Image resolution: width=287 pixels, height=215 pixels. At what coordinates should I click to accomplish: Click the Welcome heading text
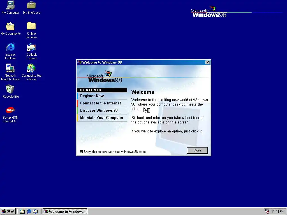coord(143,92)
